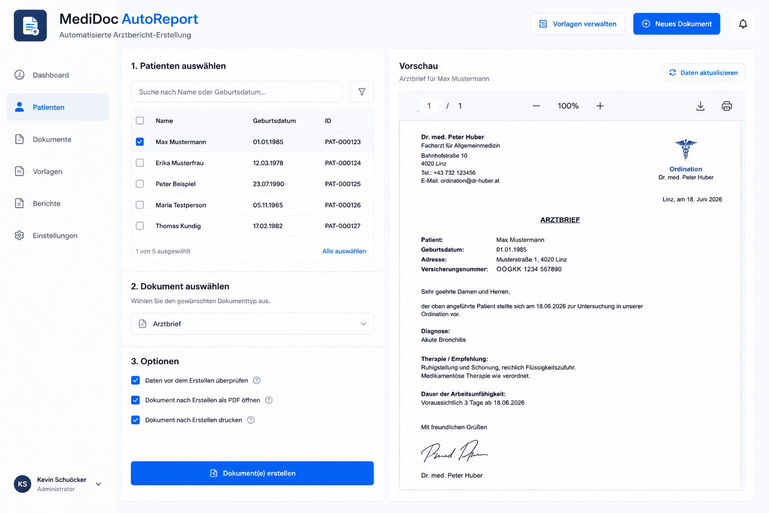Click the Patienten person icon
769x513 pixels.
pyautogui.click(x=20, y=107)
